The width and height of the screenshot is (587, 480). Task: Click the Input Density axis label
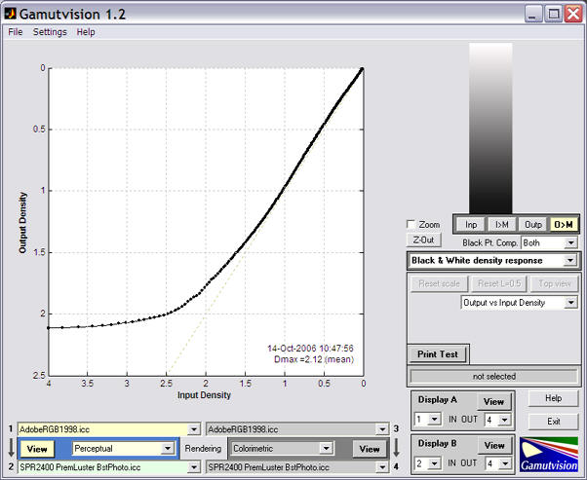pos(204,395)
